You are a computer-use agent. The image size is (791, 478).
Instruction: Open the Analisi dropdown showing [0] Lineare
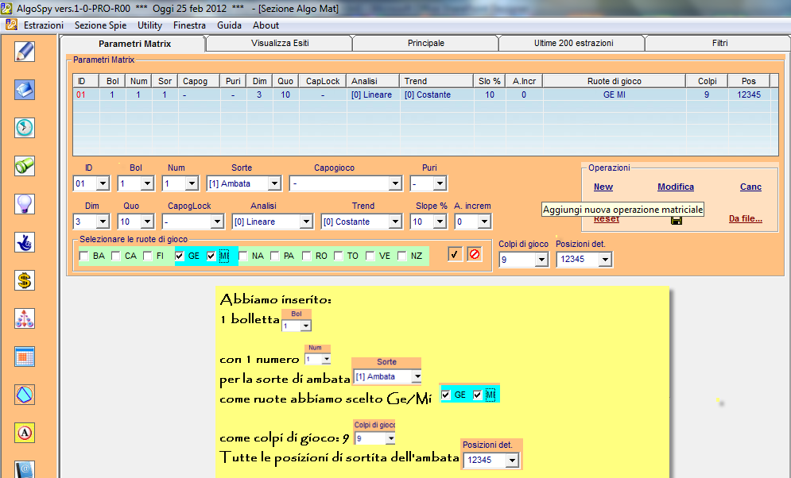tap(306, 222)
